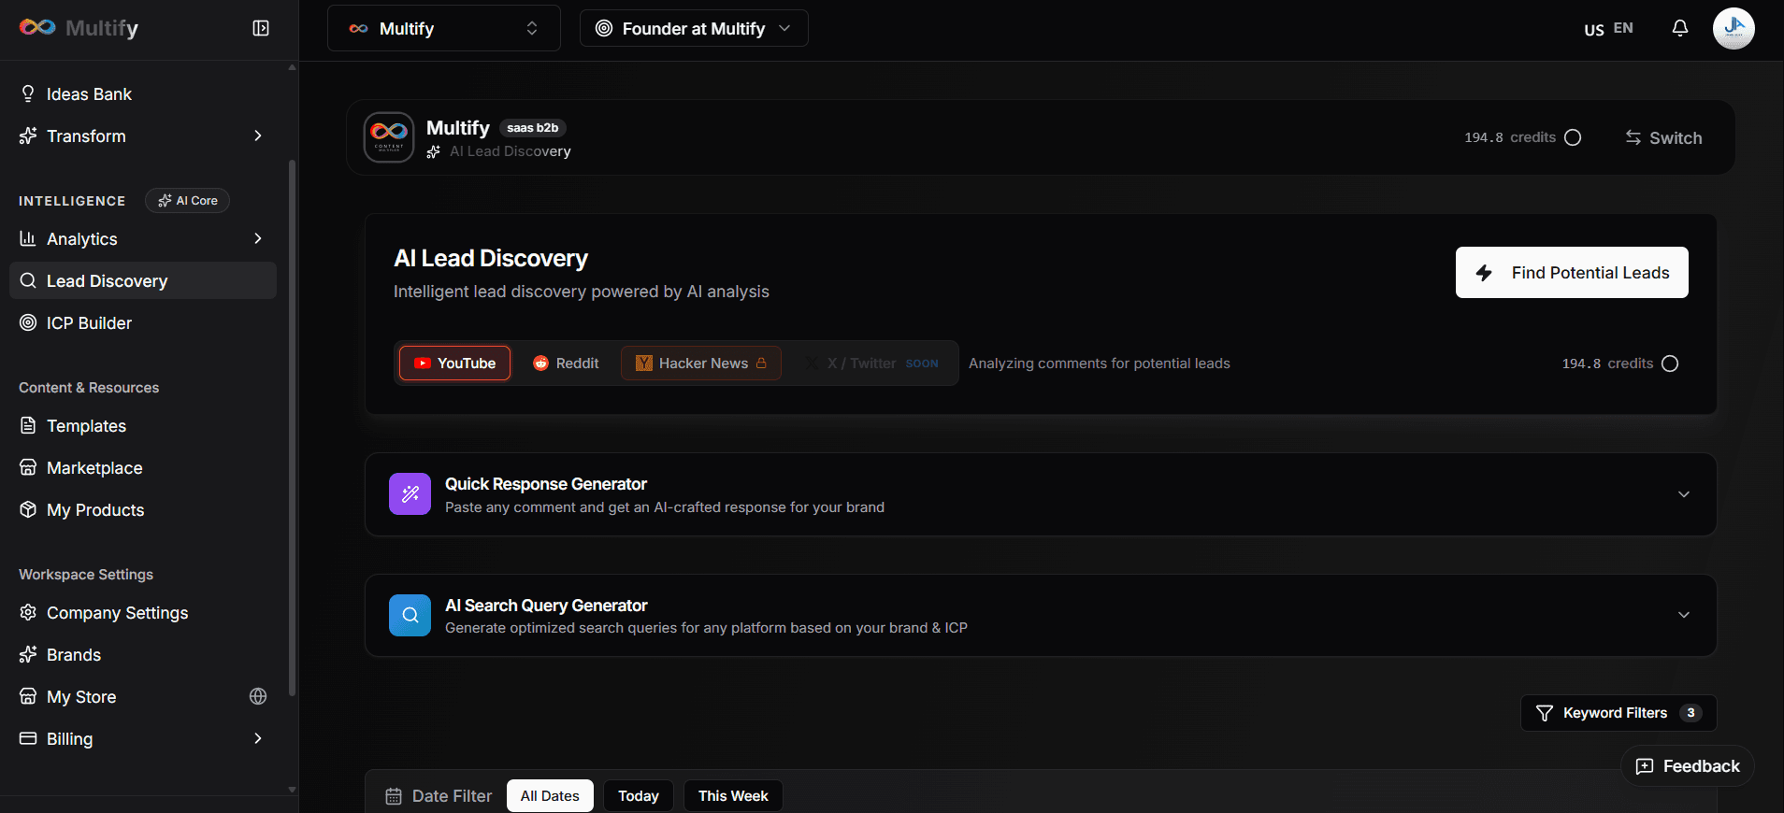Open the Founder at Multify persona dropdown

pos(694,28)
